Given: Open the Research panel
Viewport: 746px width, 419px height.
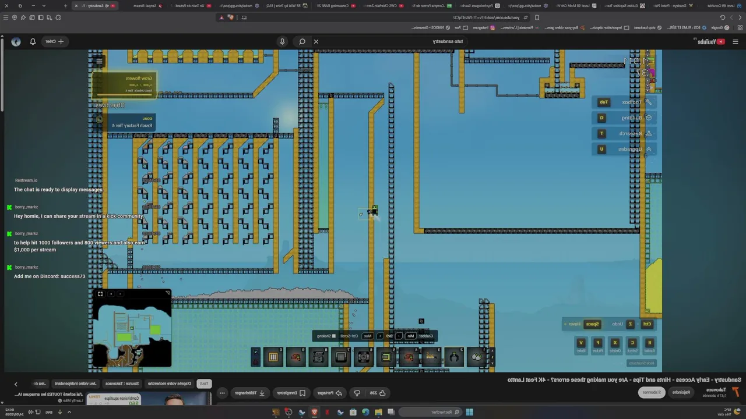Looking at the screenshot, I should pos(624,133).
